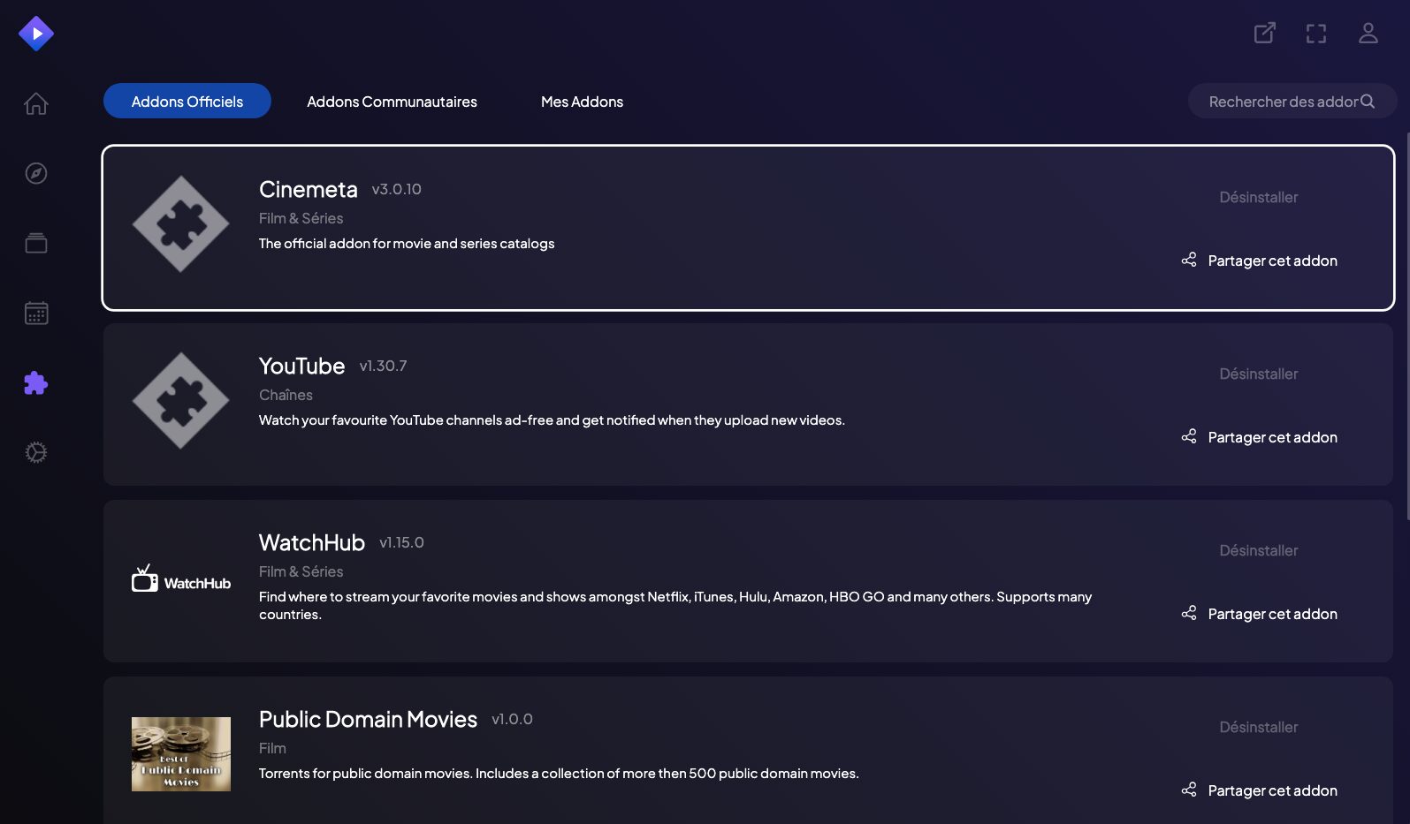Screen dimensions: 1410x824
Task: Switch to Mes Addons tab
Action: 582,102
